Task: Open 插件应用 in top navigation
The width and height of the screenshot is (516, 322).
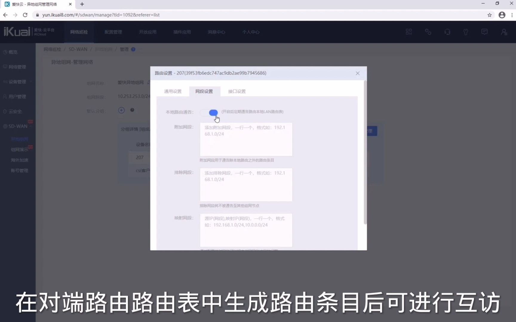Action: (182, 32)
